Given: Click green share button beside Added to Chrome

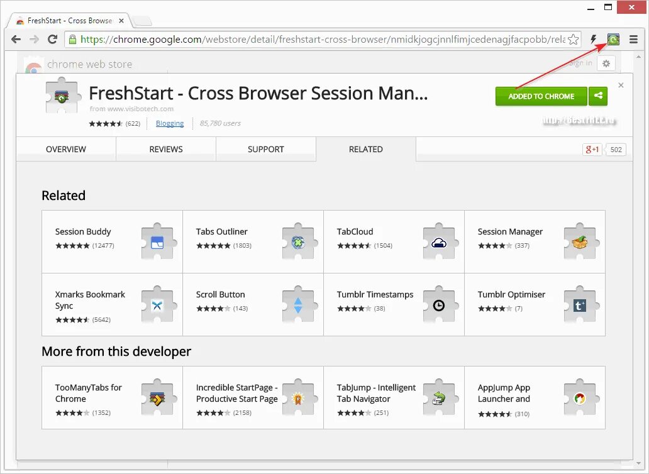Looking at the screenshot, I should pyautogui.click(x=598, y=96).
